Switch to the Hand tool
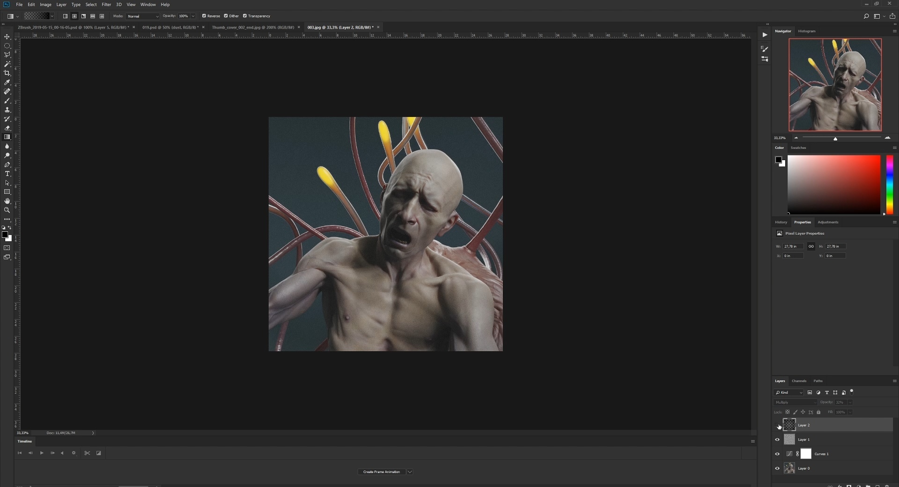899x487 pixels. [7, 201]
